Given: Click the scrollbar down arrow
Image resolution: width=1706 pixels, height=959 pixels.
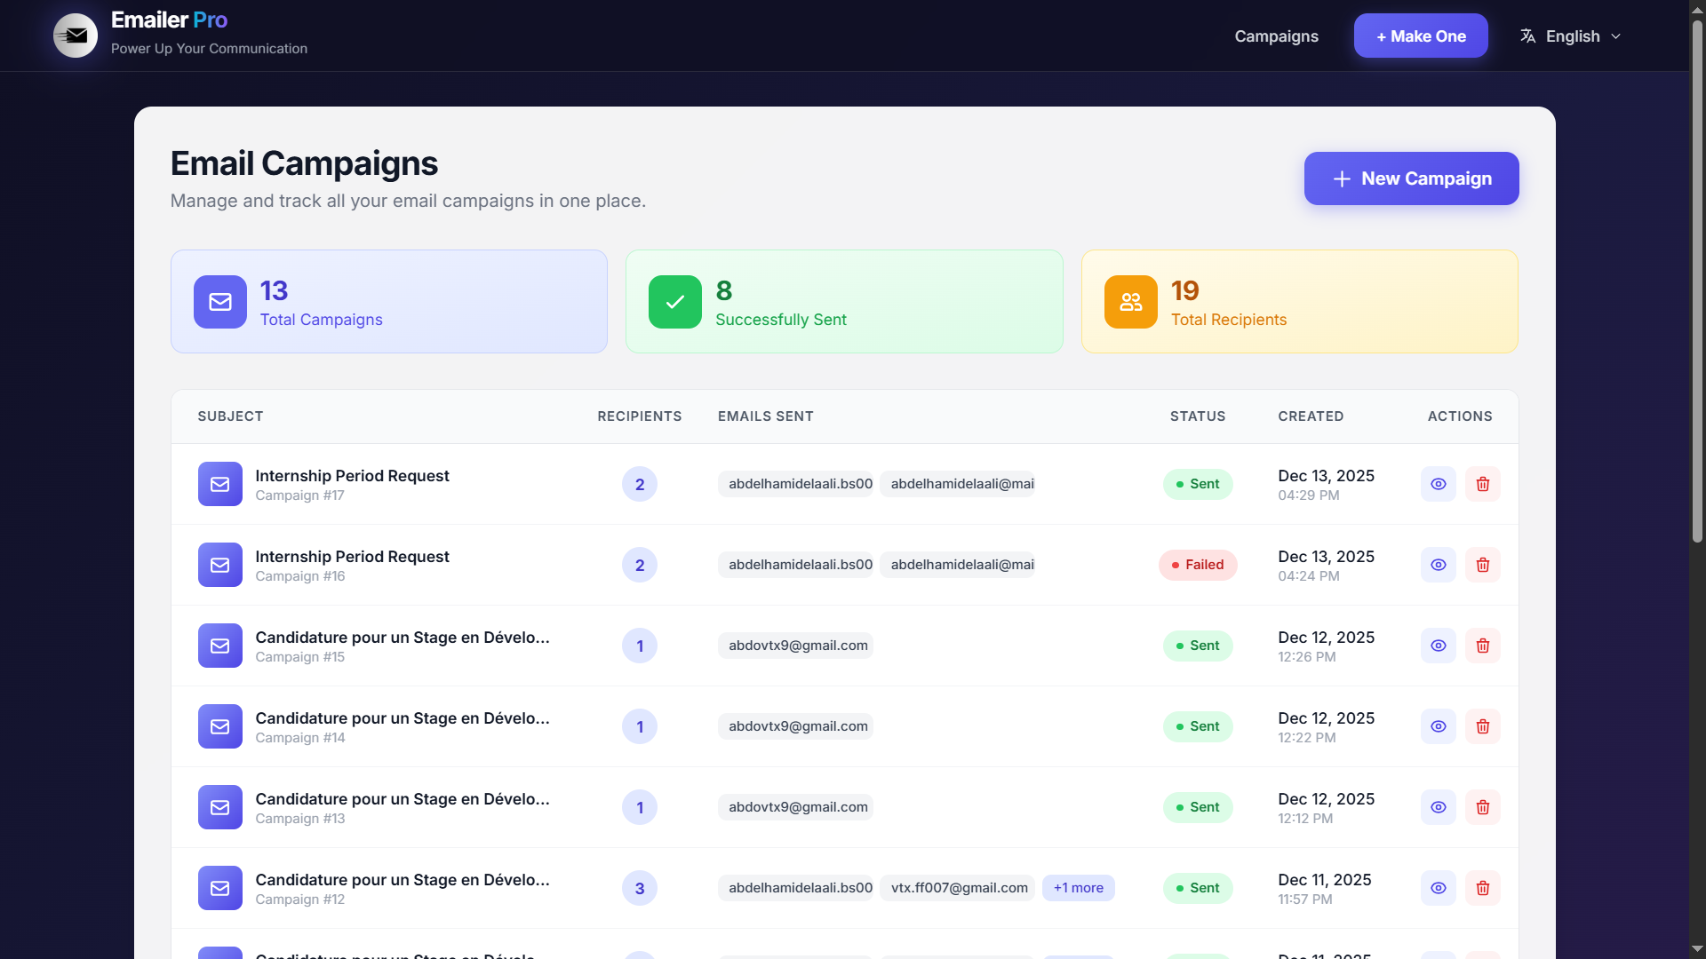Looking at the screenshot, I should click(x=1697, y=950).
